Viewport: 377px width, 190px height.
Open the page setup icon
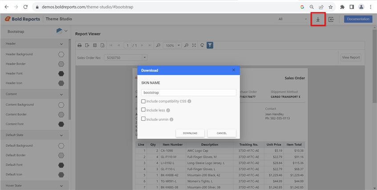[102, 45]
